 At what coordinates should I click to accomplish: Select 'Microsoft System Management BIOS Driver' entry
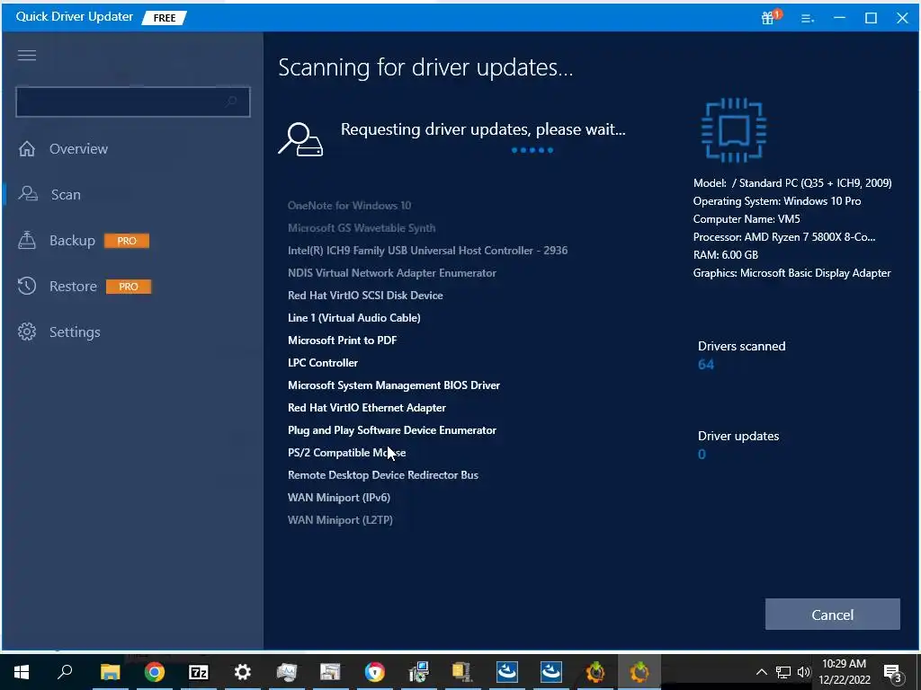(394, 385)
